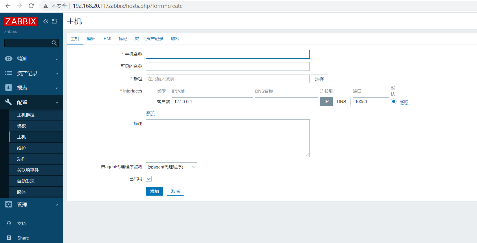Select DNS as connect-to option
Viewport: 477px width, 243px height.
click(342, 102)
